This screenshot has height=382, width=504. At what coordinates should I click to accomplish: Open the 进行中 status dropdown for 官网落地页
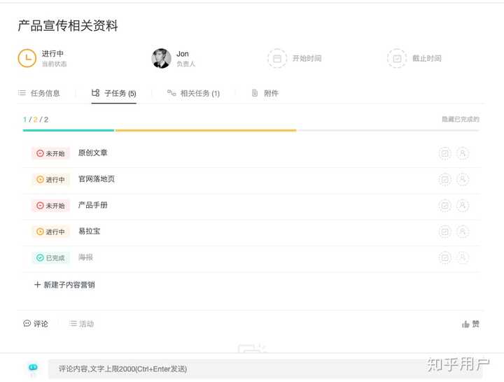point(50,180)
